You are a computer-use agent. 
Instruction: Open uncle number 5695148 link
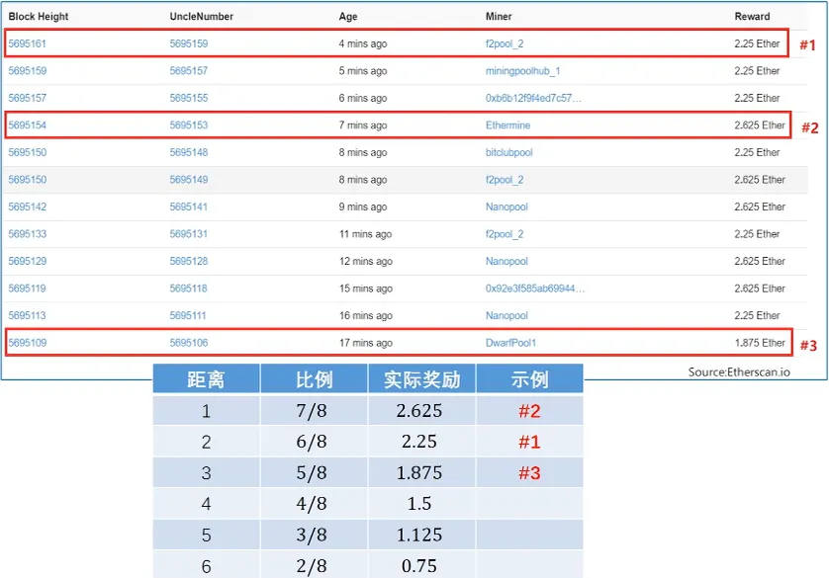tap(189, 152)
